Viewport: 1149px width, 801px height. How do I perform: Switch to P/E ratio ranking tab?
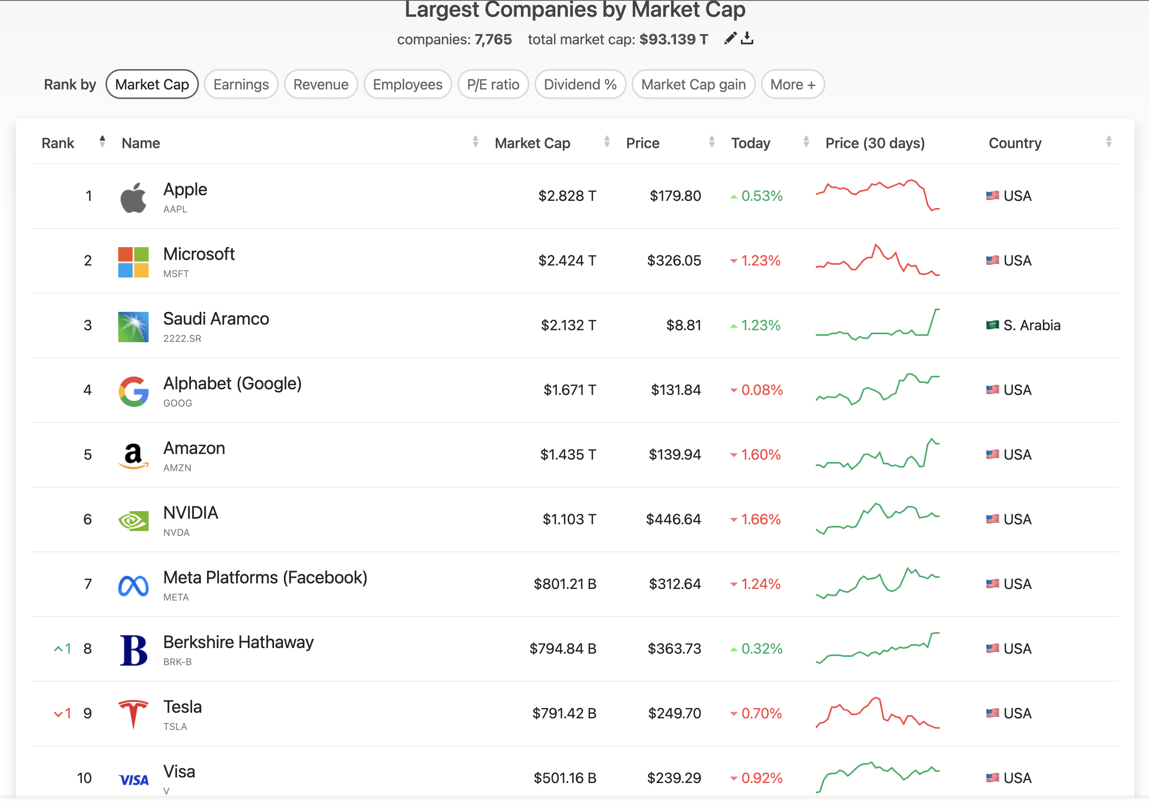tap(493, 85)
